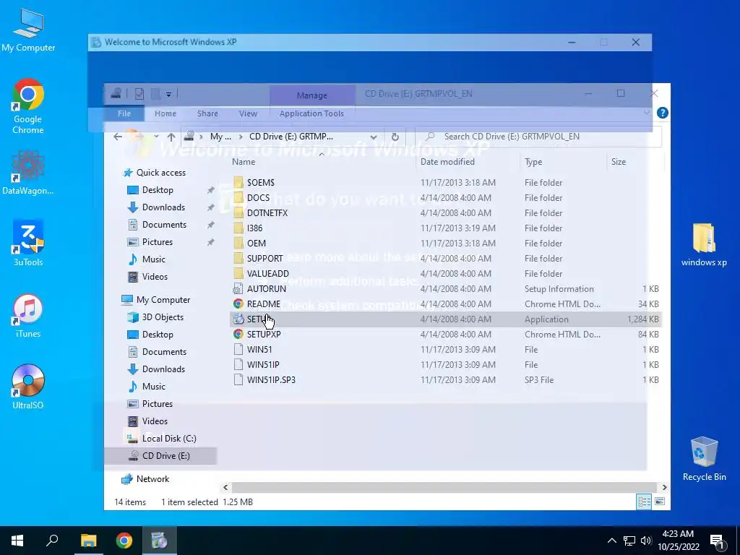Image resolution: width=740 pixels, height=555 pixels.
Task: Select Quick access in navigation pane
Action: (161, 173)
